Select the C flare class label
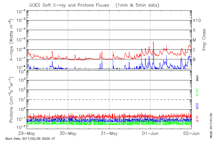 pyautogui.click(x=194, y=50)
